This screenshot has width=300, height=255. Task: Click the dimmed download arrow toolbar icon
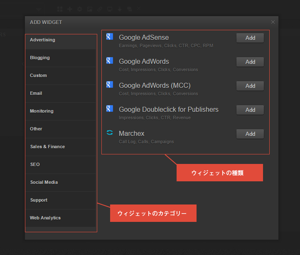(x=120, y=9)
